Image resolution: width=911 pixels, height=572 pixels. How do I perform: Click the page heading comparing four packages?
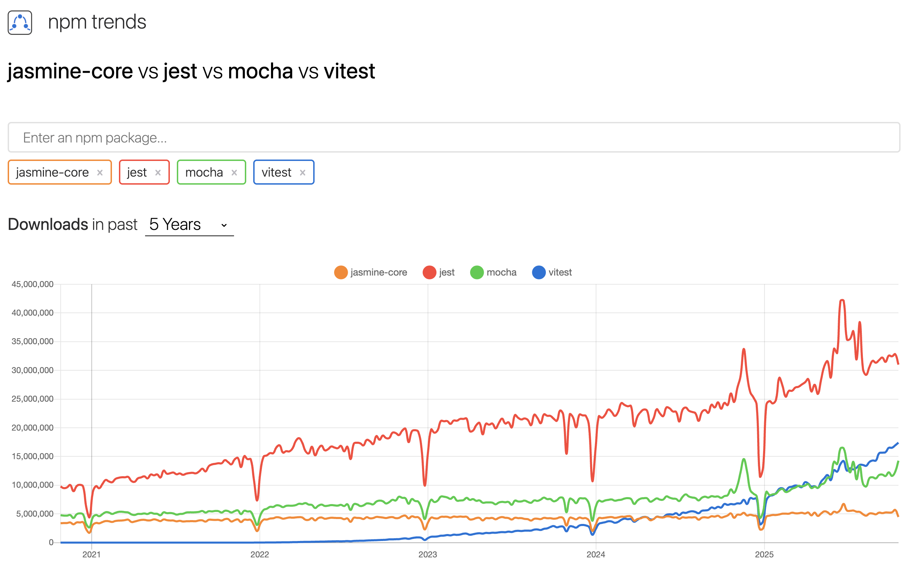click(x=191, y=71)
